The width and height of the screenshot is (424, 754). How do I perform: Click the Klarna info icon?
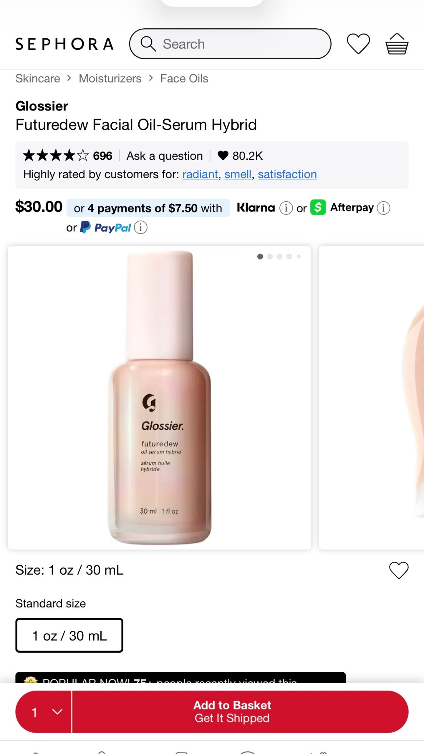[286, 208]
